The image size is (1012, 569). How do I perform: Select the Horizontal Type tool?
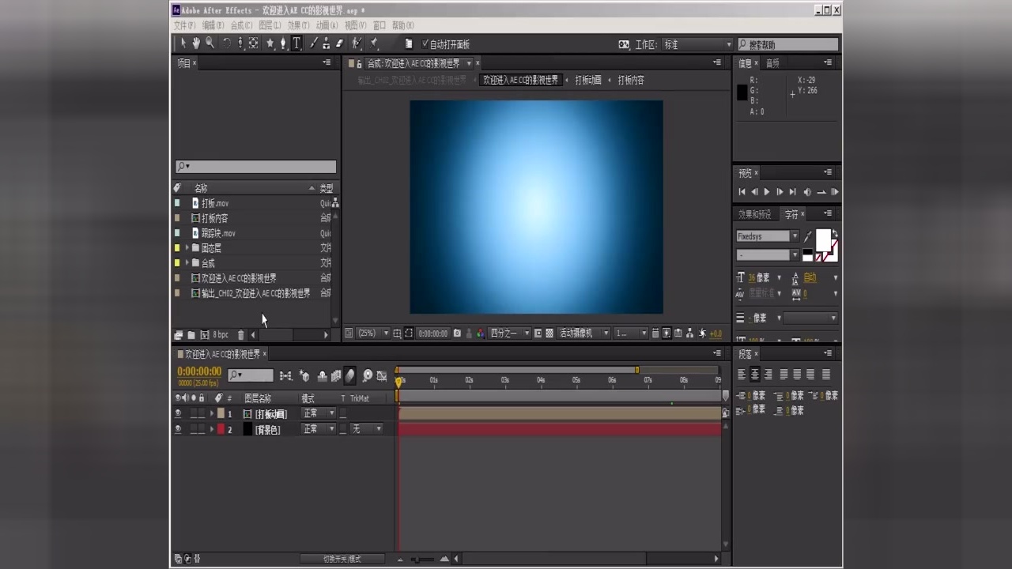(296, 43)
